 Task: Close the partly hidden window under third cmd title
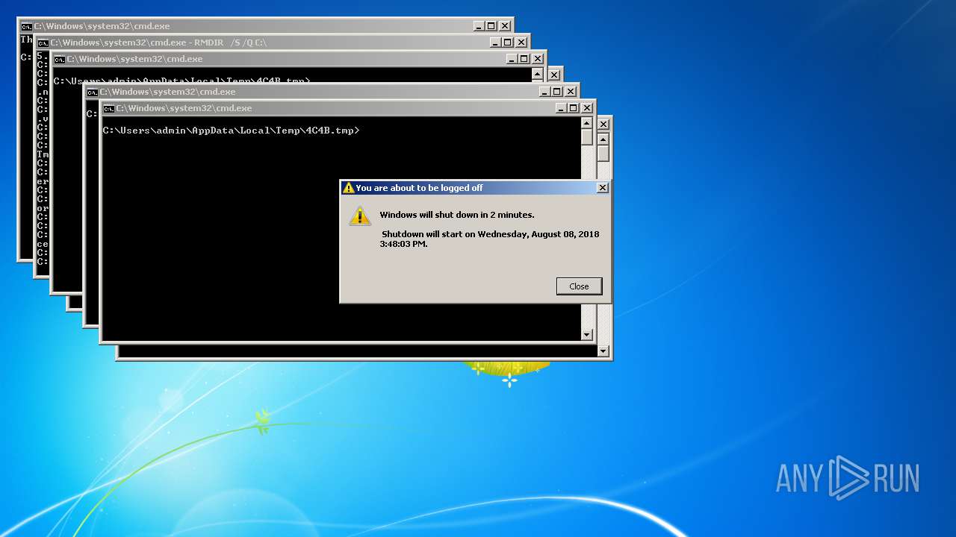click(x=553, y=75)
